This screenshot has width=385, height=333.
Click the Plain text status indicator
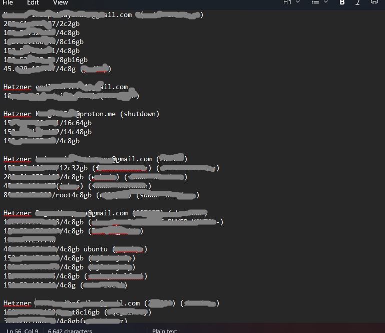tap(165, 330)
